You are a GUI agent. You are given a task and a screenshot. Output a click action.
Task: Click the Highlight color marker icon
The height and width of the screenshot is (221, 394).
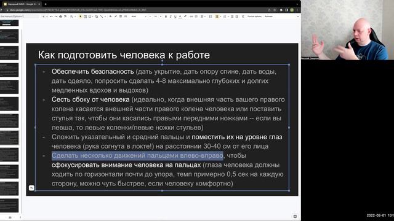point(185,17)
